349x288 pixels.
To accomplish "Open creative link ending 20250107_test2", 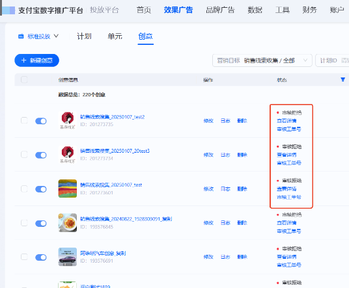I will 113,117.
